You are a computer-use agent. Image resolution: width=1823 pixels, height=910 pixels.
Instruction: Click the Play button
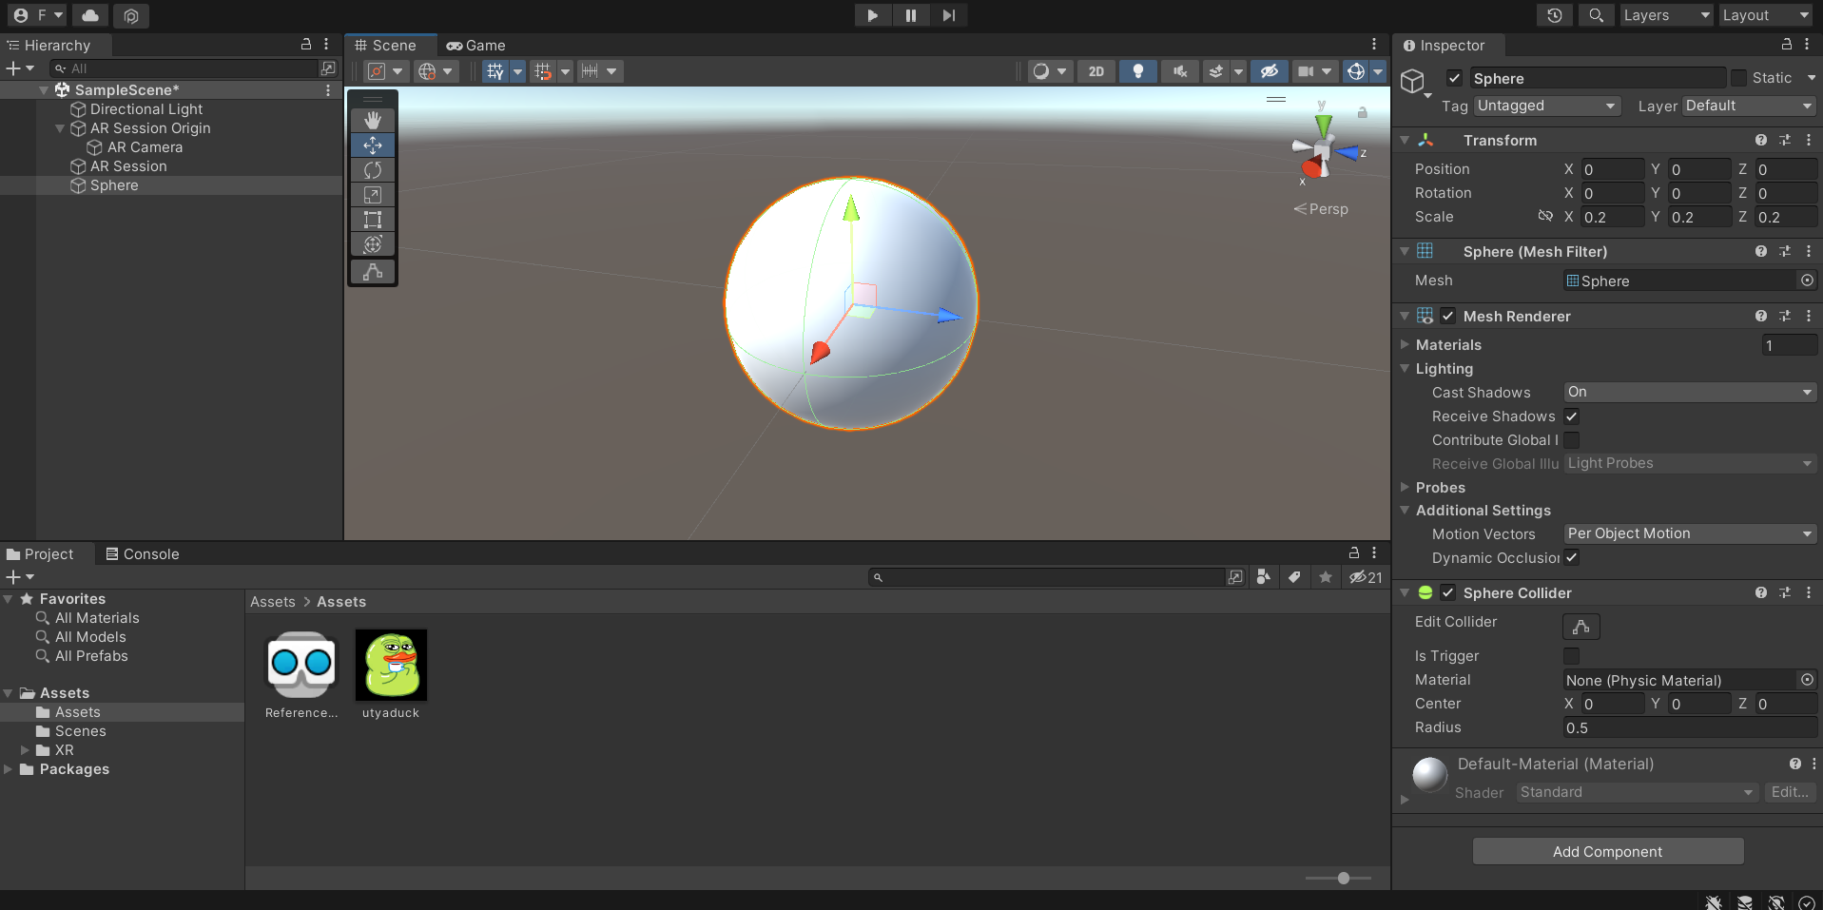coord(872,15)
